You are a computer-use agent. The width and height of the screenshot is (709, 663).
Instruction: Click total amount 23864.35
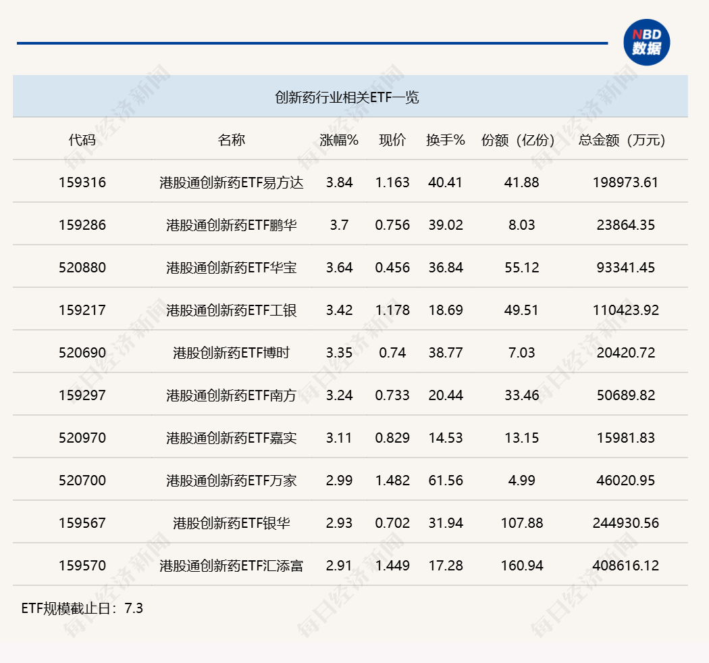[626, 225]
